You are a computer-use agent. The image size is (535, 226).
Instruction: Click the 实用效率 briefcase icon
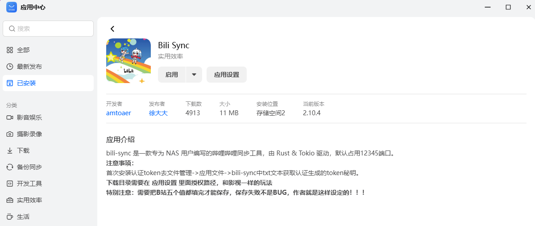pyautogui.click(x=10, y=200)
